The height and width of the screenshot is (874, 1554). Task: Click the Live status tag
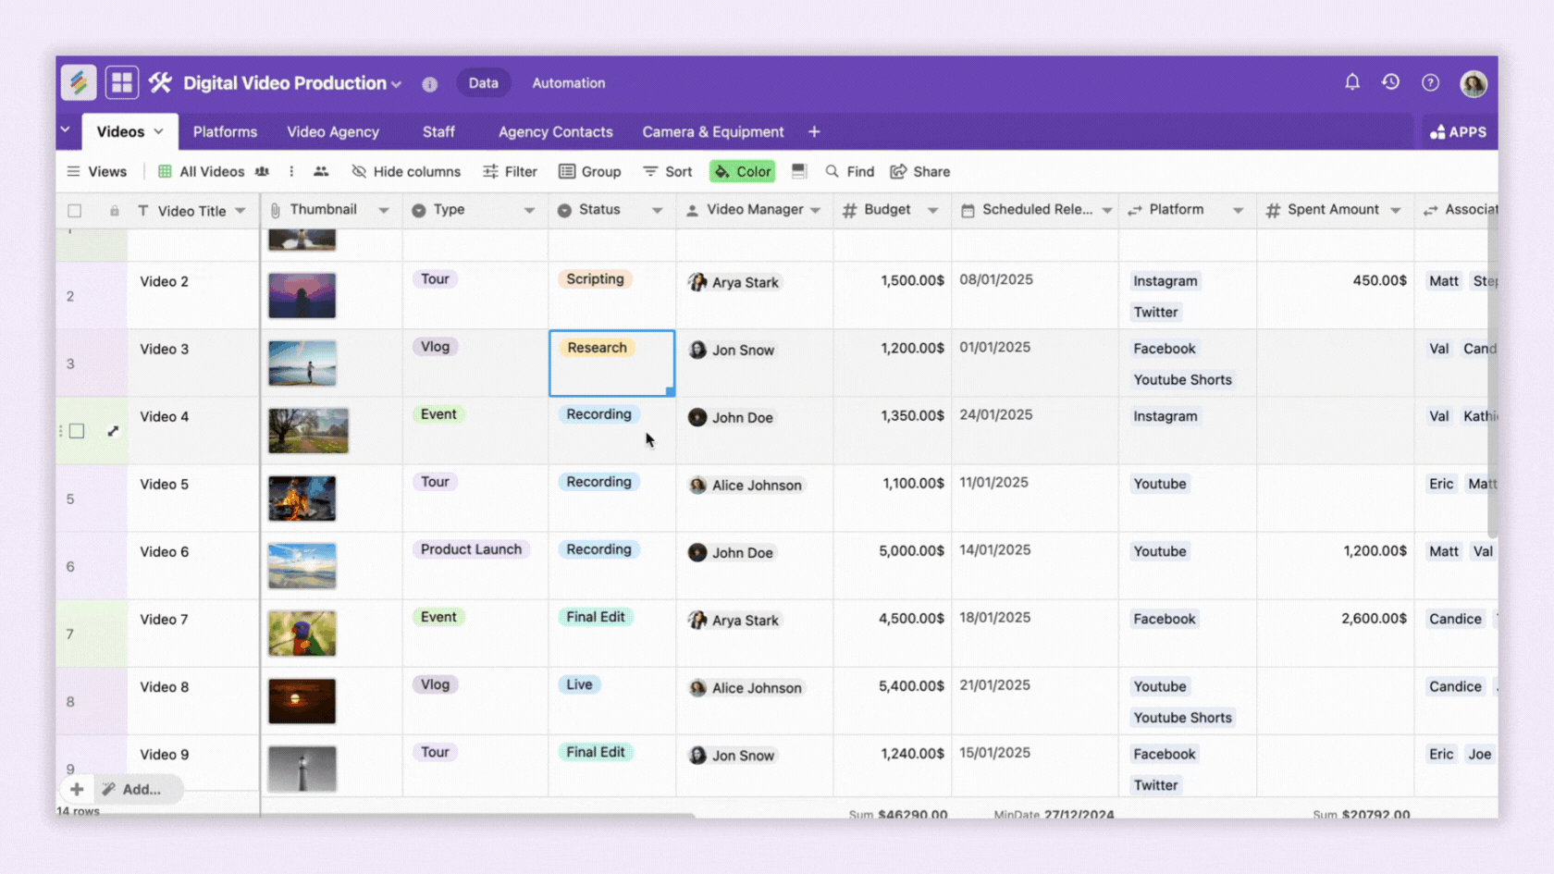[579, 684]
